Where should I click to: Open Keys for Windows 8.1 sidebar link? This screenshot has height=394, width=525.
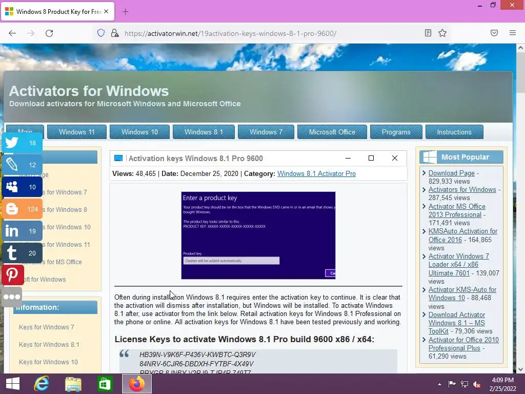click(x=49, y=344)
